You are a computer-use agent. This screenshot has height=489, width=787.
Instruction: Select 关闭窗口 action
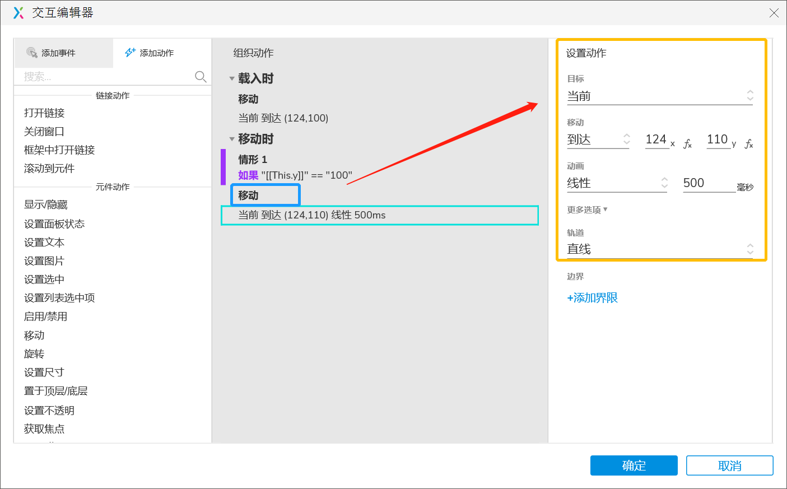(x=44, y=132)
